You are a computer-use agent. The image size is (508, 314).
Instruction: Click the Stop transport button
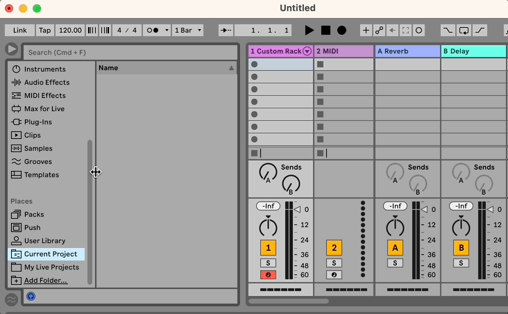(325, 31)
